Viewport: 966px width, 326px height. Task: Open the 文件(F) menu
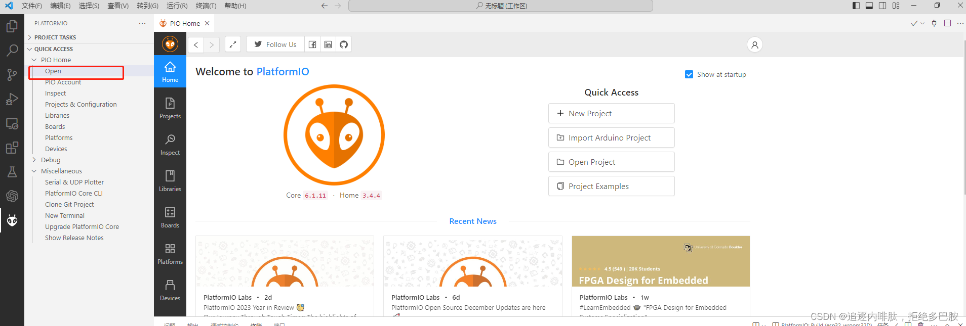pyautogui.click(x=31, y=6)
